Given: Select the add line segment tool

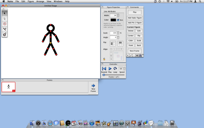Looking at the screenshot, I should click(x=5, y=29).
